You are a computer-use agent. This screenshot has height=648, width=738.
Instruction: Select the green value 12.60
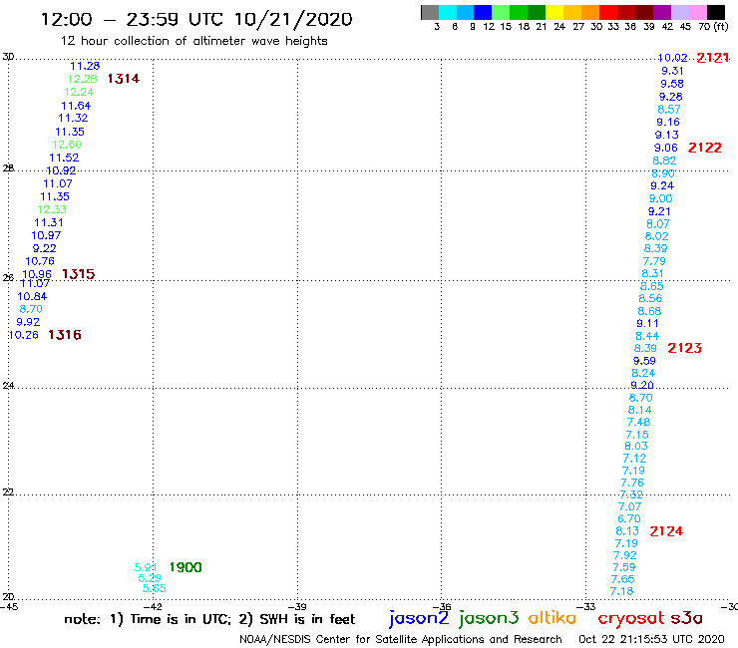(67, 145)
